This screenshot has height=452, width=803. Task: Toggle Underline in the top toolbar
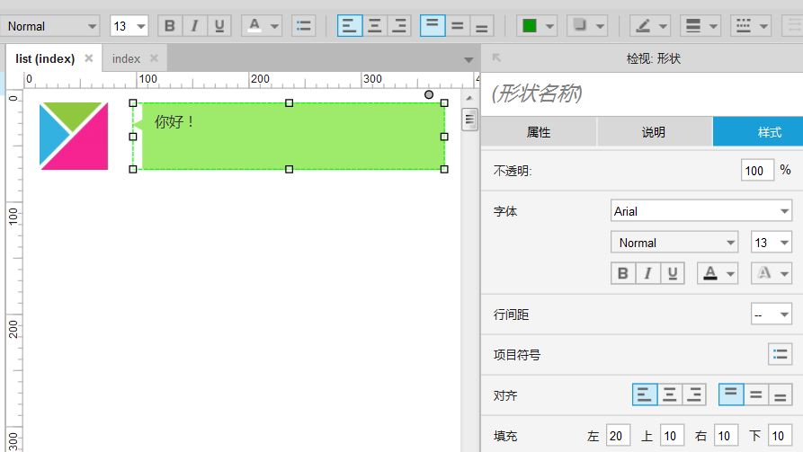(x=219, y=25)
